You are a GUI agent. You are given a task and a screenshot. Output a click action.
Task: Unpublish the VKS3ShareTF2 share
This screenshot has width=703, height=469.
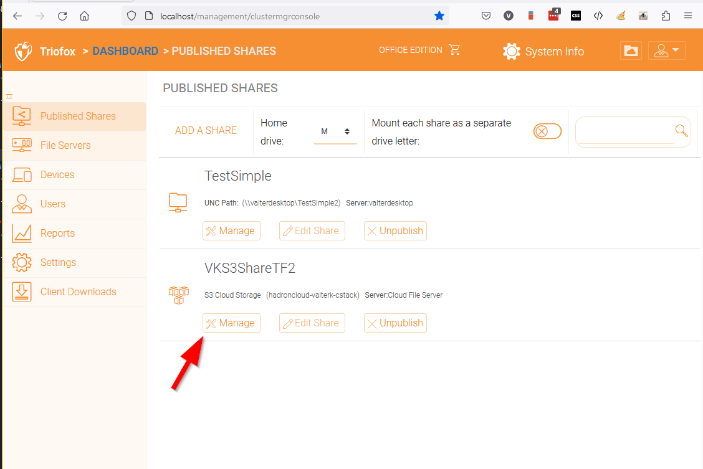coord(395,323)
